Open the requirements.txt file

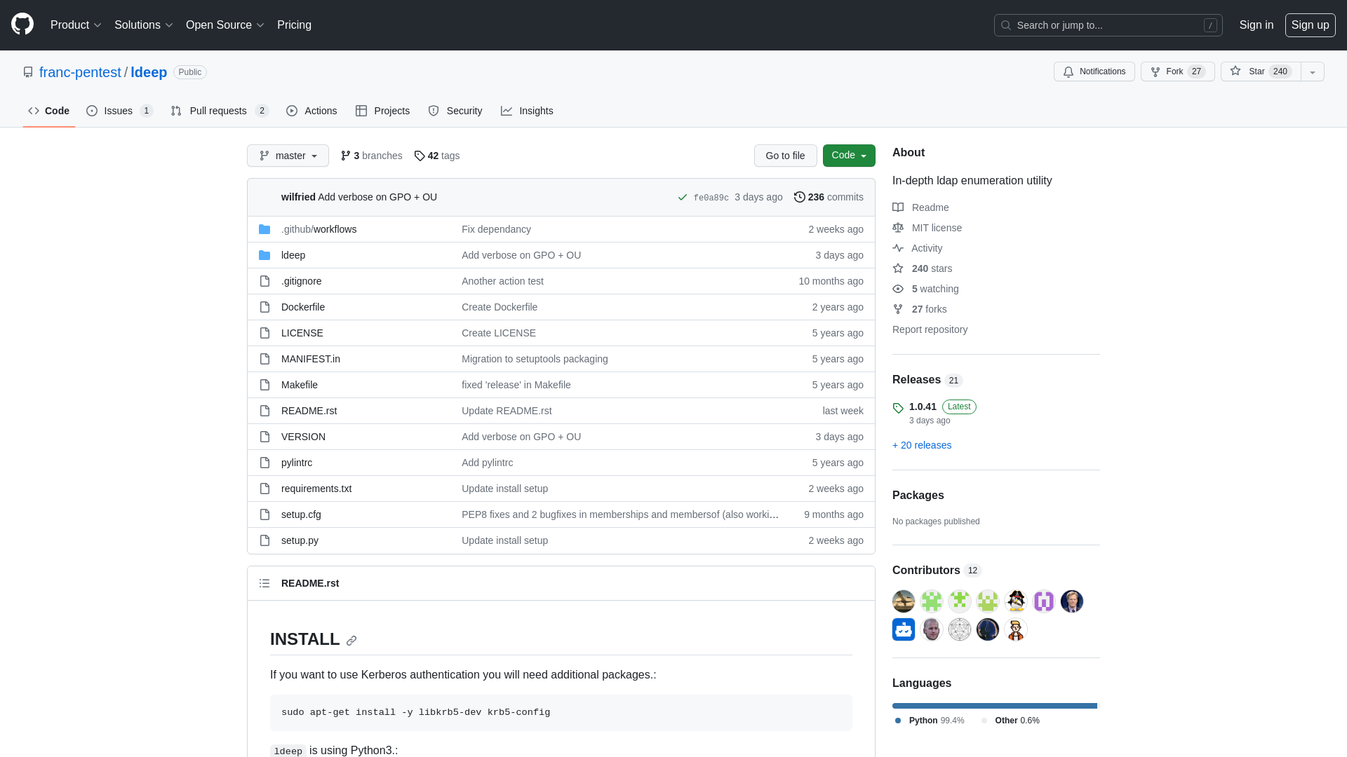pos(316,489)
